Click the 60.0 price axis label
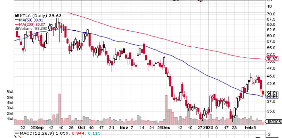Viewport: 282px width, 138px height. point(271,36)
